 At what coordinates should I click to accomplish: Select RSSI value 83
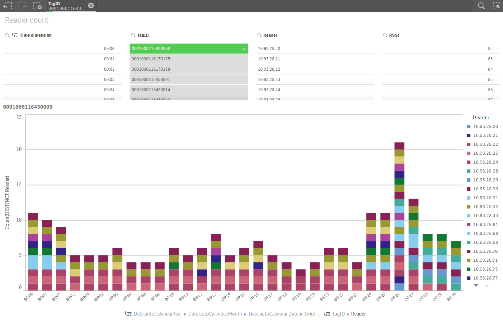point(441,59)
